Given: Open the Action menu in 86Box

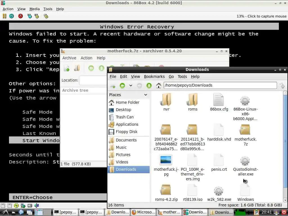Looking at the screenshot, I should pyautogui.click(x=8, y=9).
